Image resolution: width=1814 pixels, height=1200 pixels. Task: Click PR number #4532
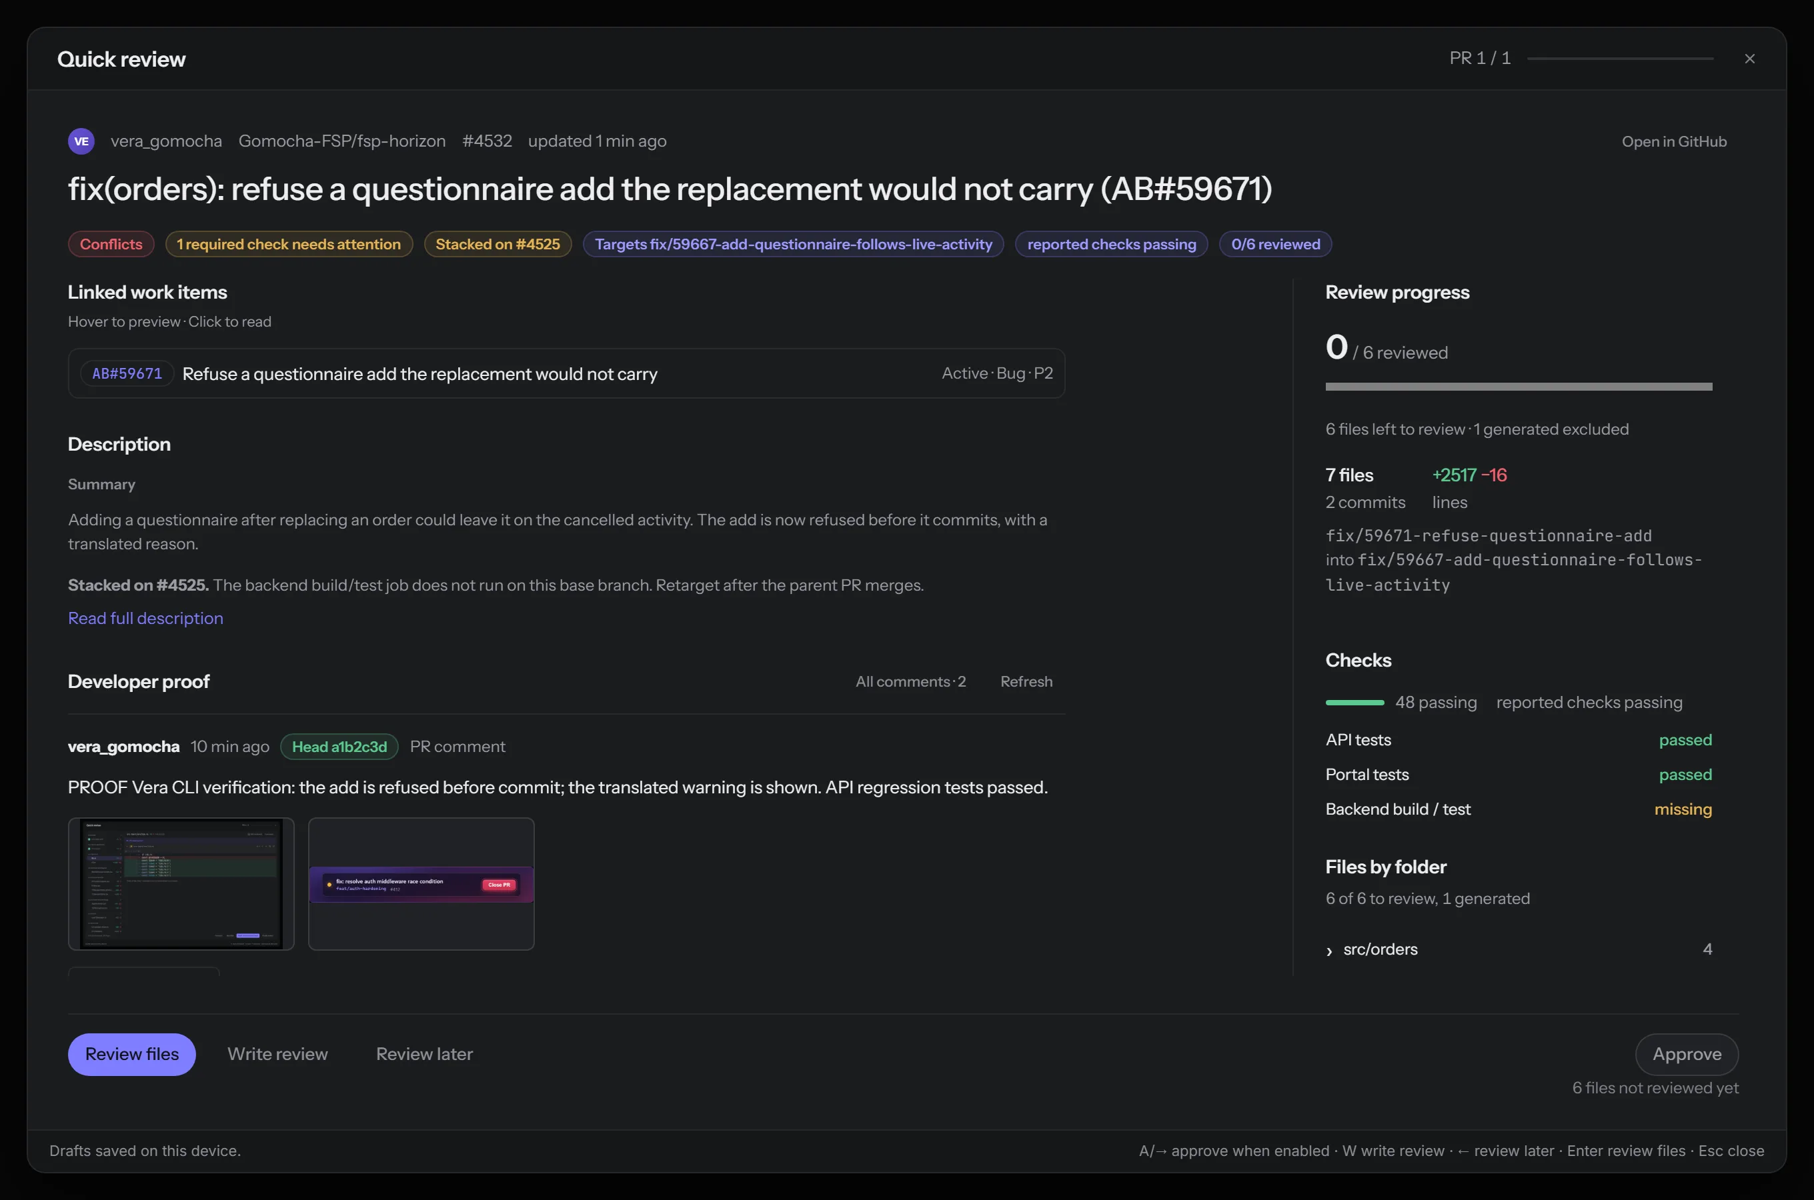pyautogui.click(x=487, y=141)
